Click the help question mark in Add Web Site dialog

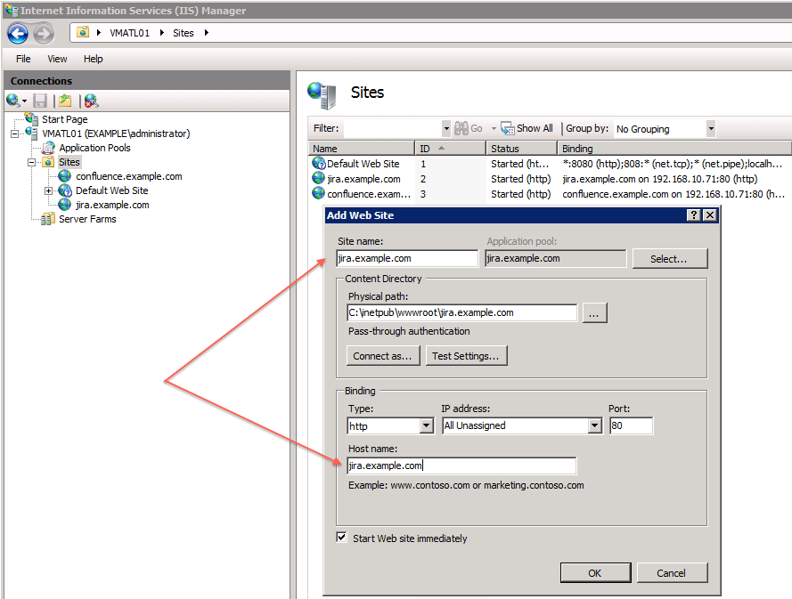[694, 215]
